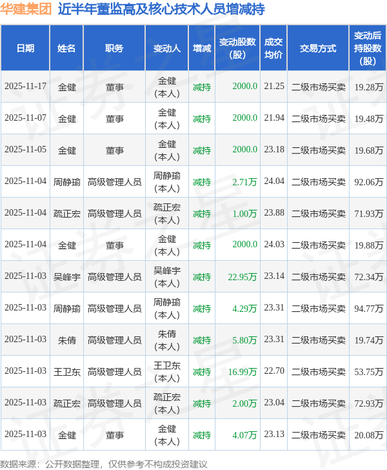This screenshot has width=387, height=470.
Task: Click the 变动股数(股) column header
Action: coord(237,48)
